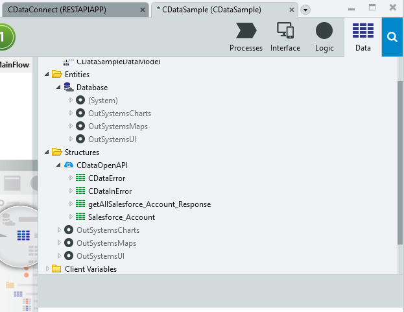Expand OutSystemsCharts under Structures
The image size is (404, 312).
point(59,230)
